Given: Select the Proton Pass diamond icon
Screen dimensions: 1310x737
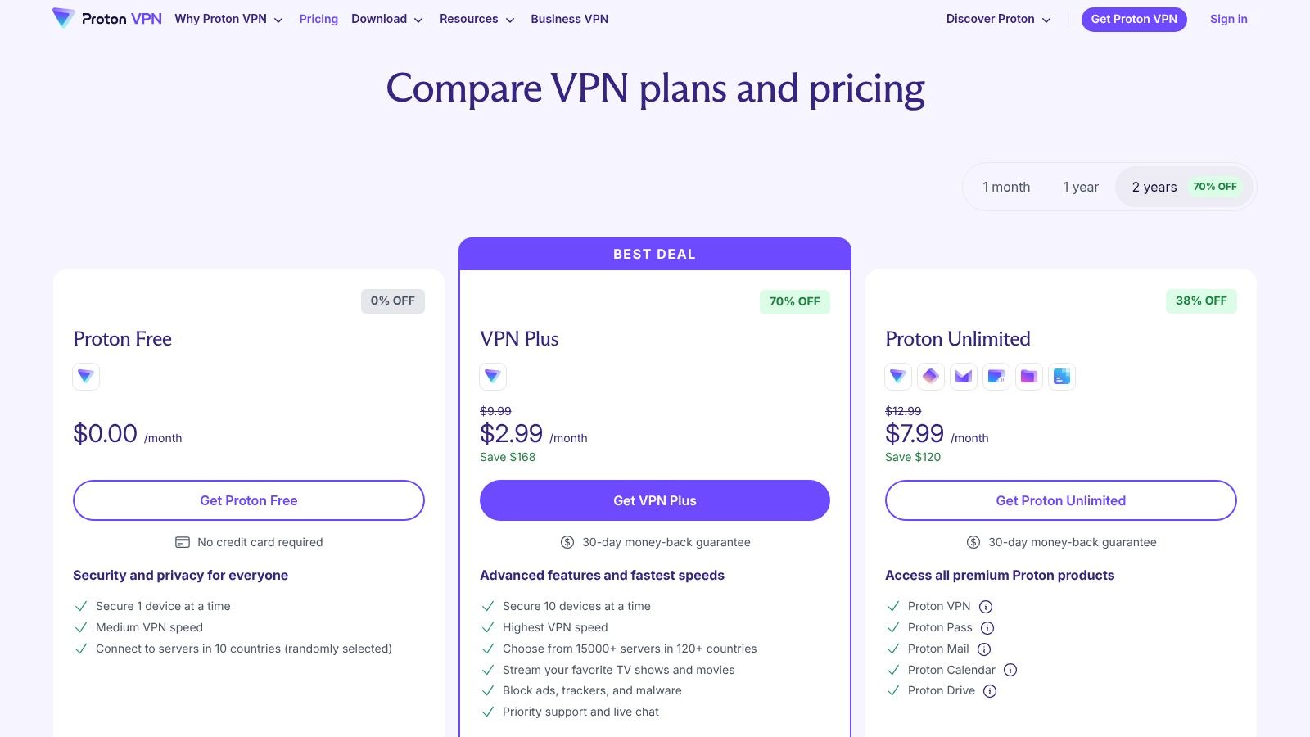Looking at the screenshot, I should 930,376.
